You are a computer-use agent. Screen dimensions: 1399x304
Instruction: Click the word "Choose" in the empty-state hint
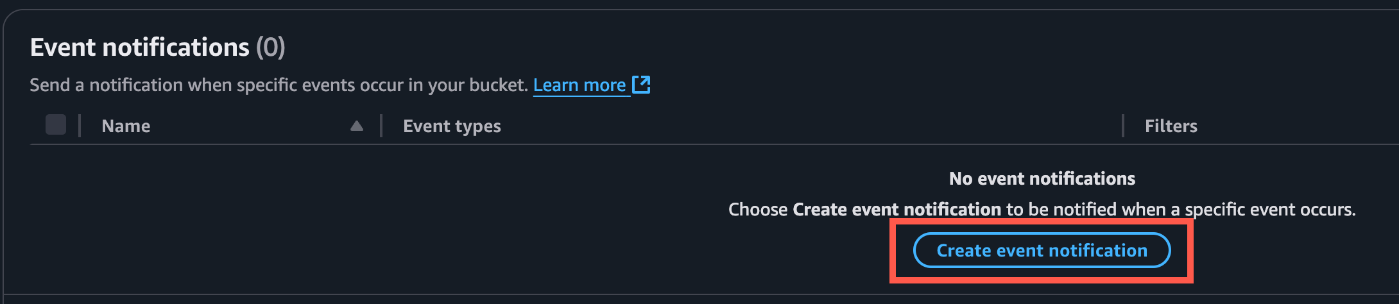coord(758,210)
